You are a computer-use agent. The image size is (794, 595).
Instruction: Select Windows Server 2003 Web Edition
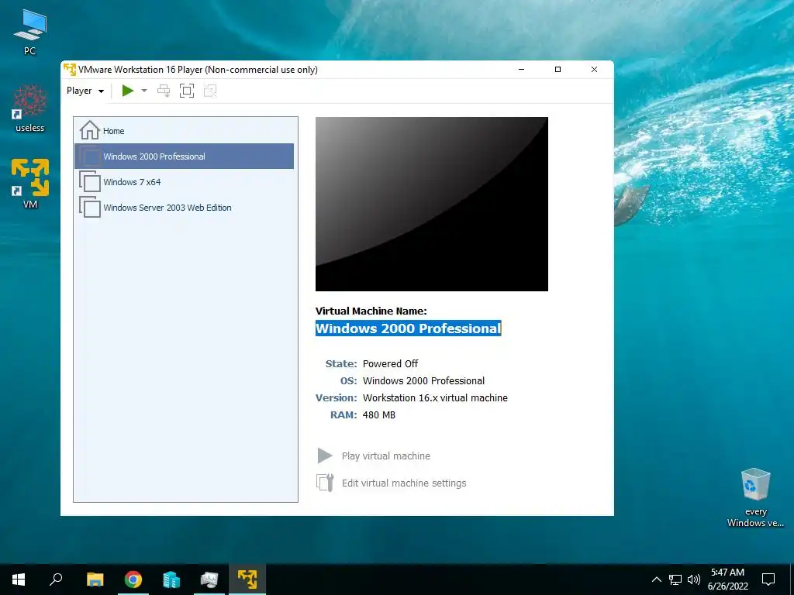(185, 208)
